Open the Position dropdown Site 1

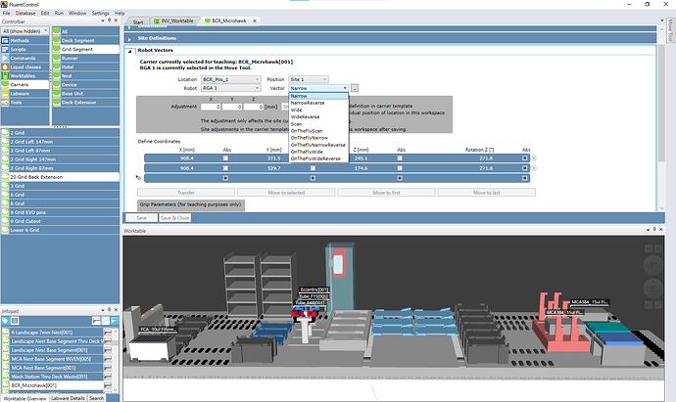tap(309, 79)
